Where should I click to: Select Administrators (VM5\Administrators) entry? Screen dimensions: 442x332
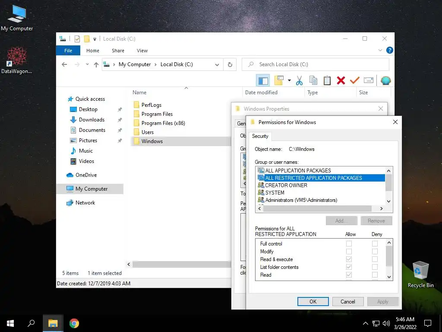(x=321, y=200)
